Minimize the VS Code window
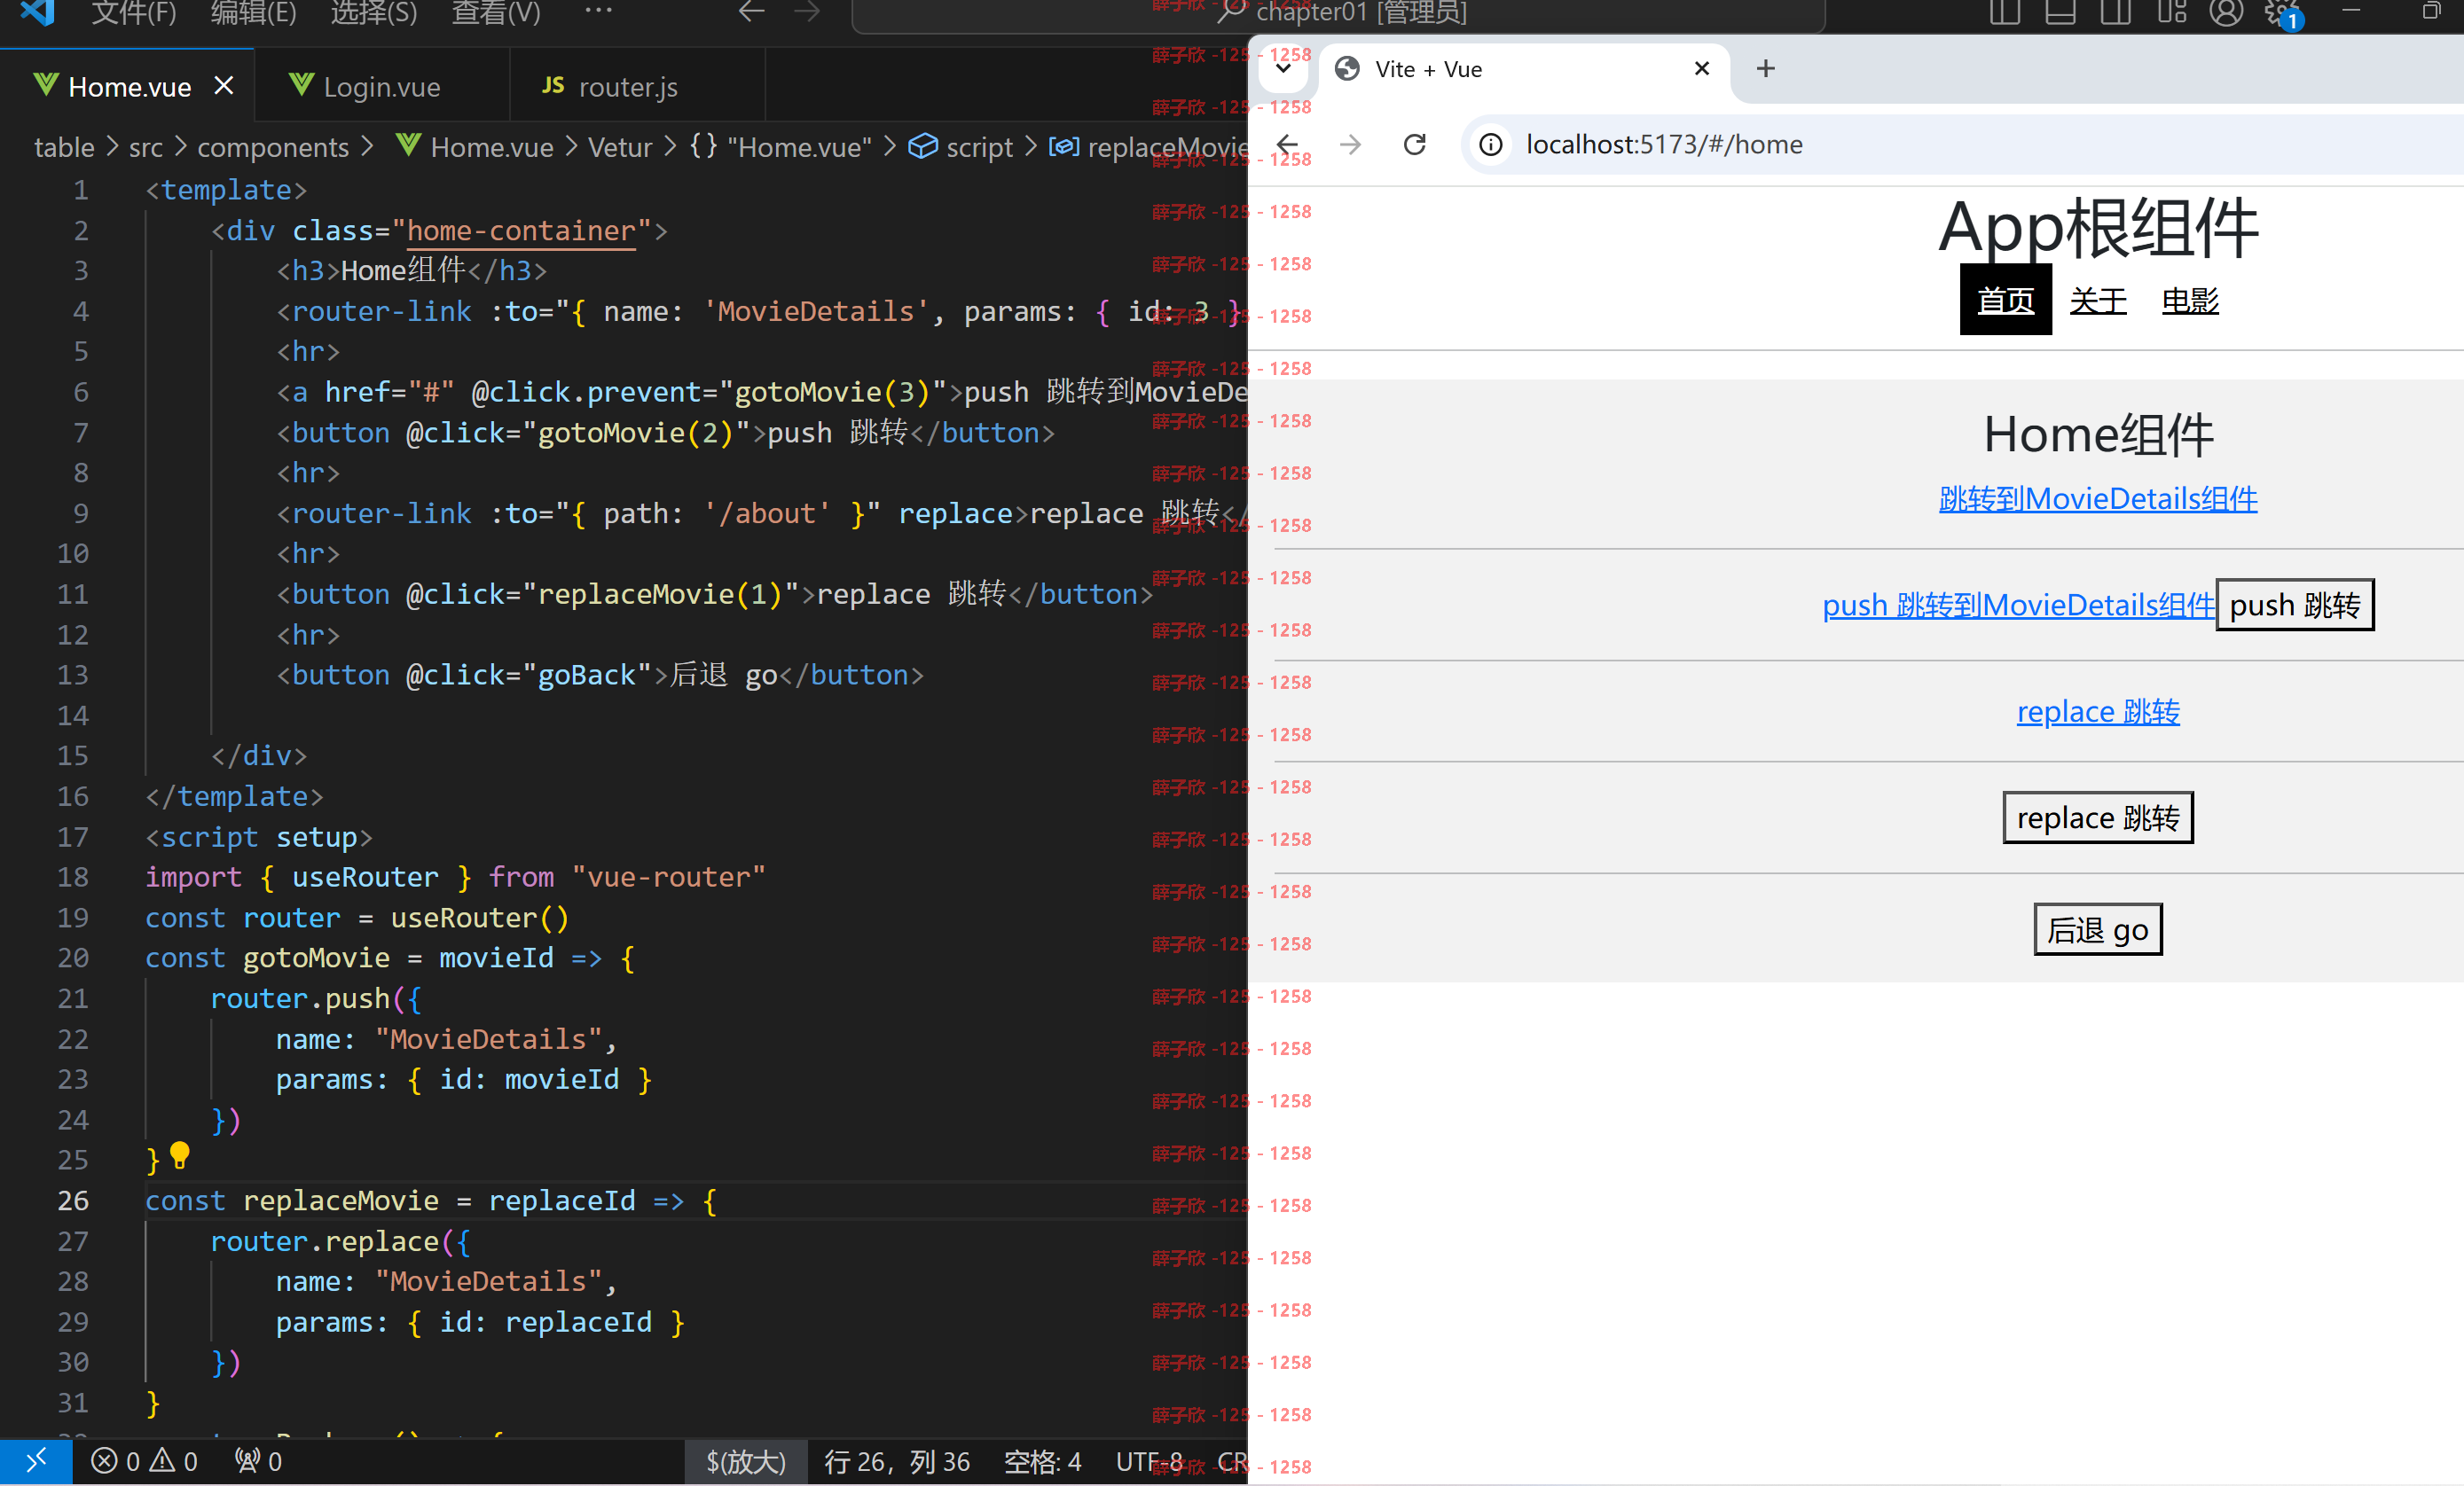This screenshot has height=1486, width=2464. coord(2351,10)
